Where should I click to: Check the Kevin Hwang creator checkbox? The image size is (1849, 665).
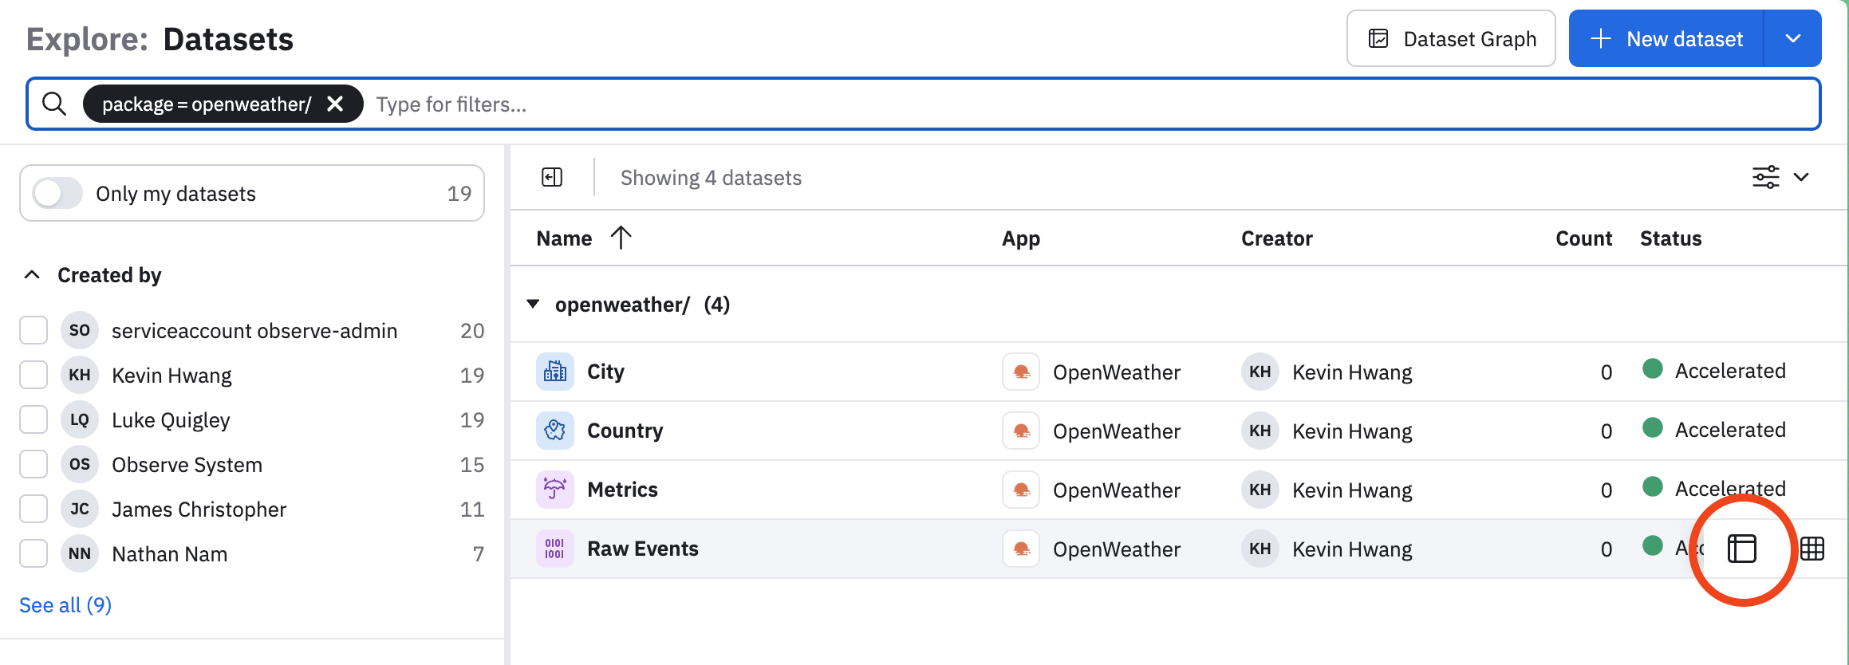pos(34,375)
